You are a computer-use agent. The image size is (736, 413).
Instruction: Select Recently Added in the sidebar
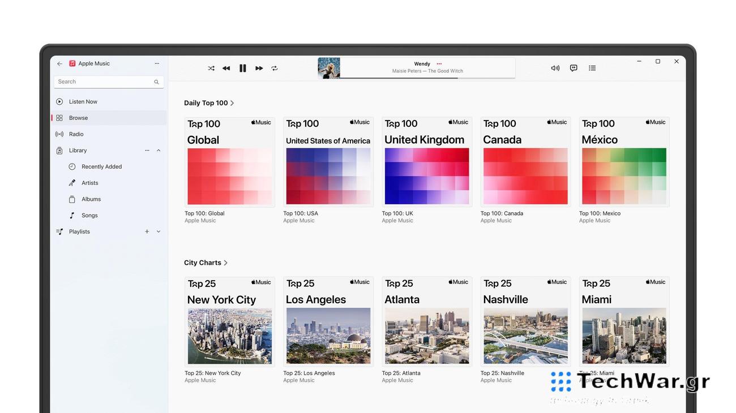pyautogui.click(x=101, y=166)
